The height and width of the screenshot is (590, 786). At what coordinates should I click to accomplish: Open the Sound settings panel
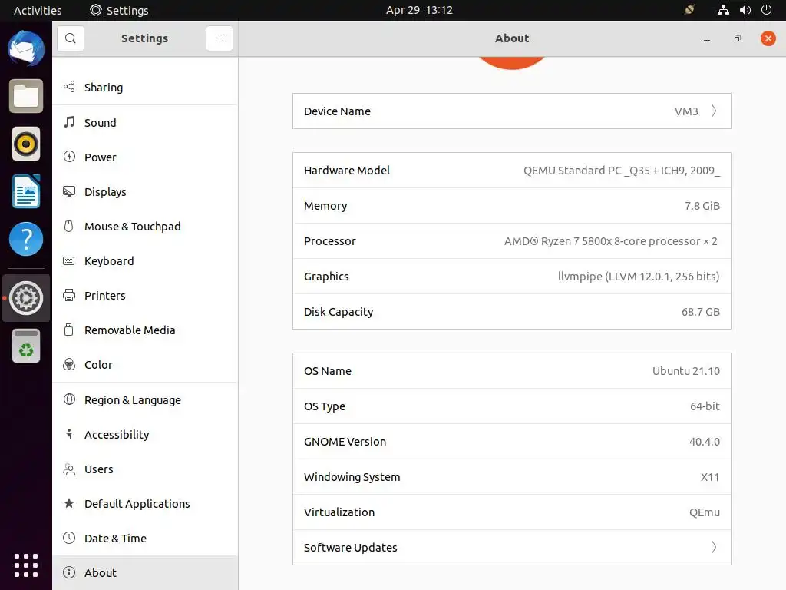tap(145, 122)
